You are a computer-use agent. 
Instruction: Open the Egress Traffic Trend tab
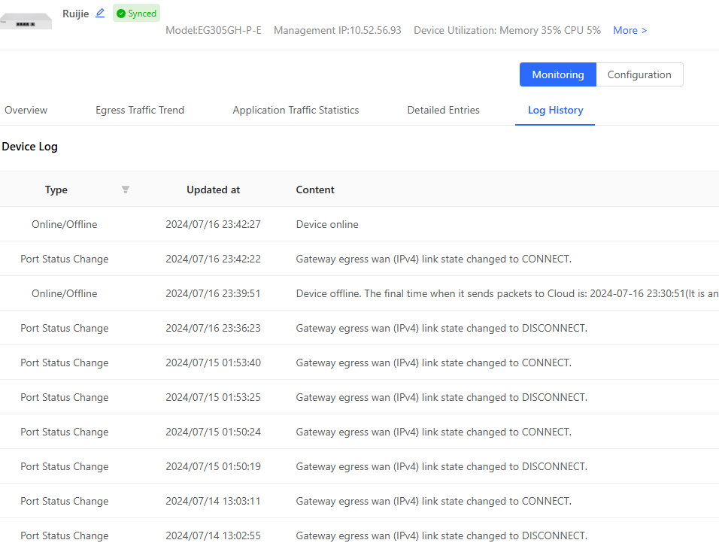click(140, 110)
